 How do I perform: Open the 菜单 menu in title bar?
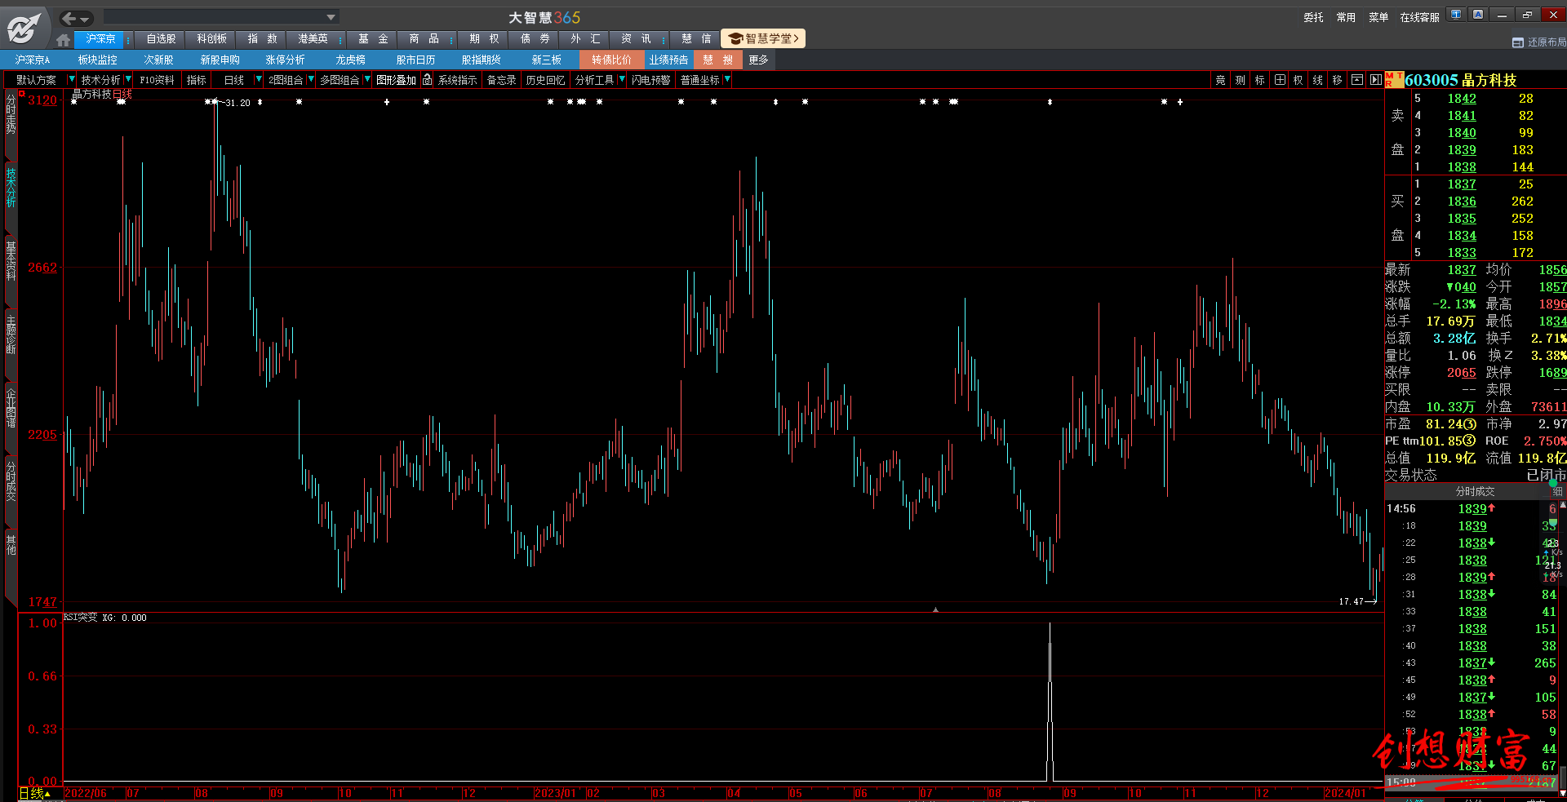point(1378,17)
